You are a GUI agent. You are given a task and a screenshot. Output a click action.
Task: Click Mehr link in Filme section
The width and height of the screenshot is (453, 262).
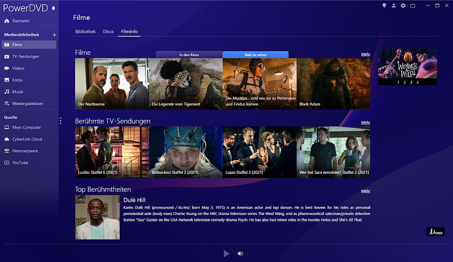(366, 54)
